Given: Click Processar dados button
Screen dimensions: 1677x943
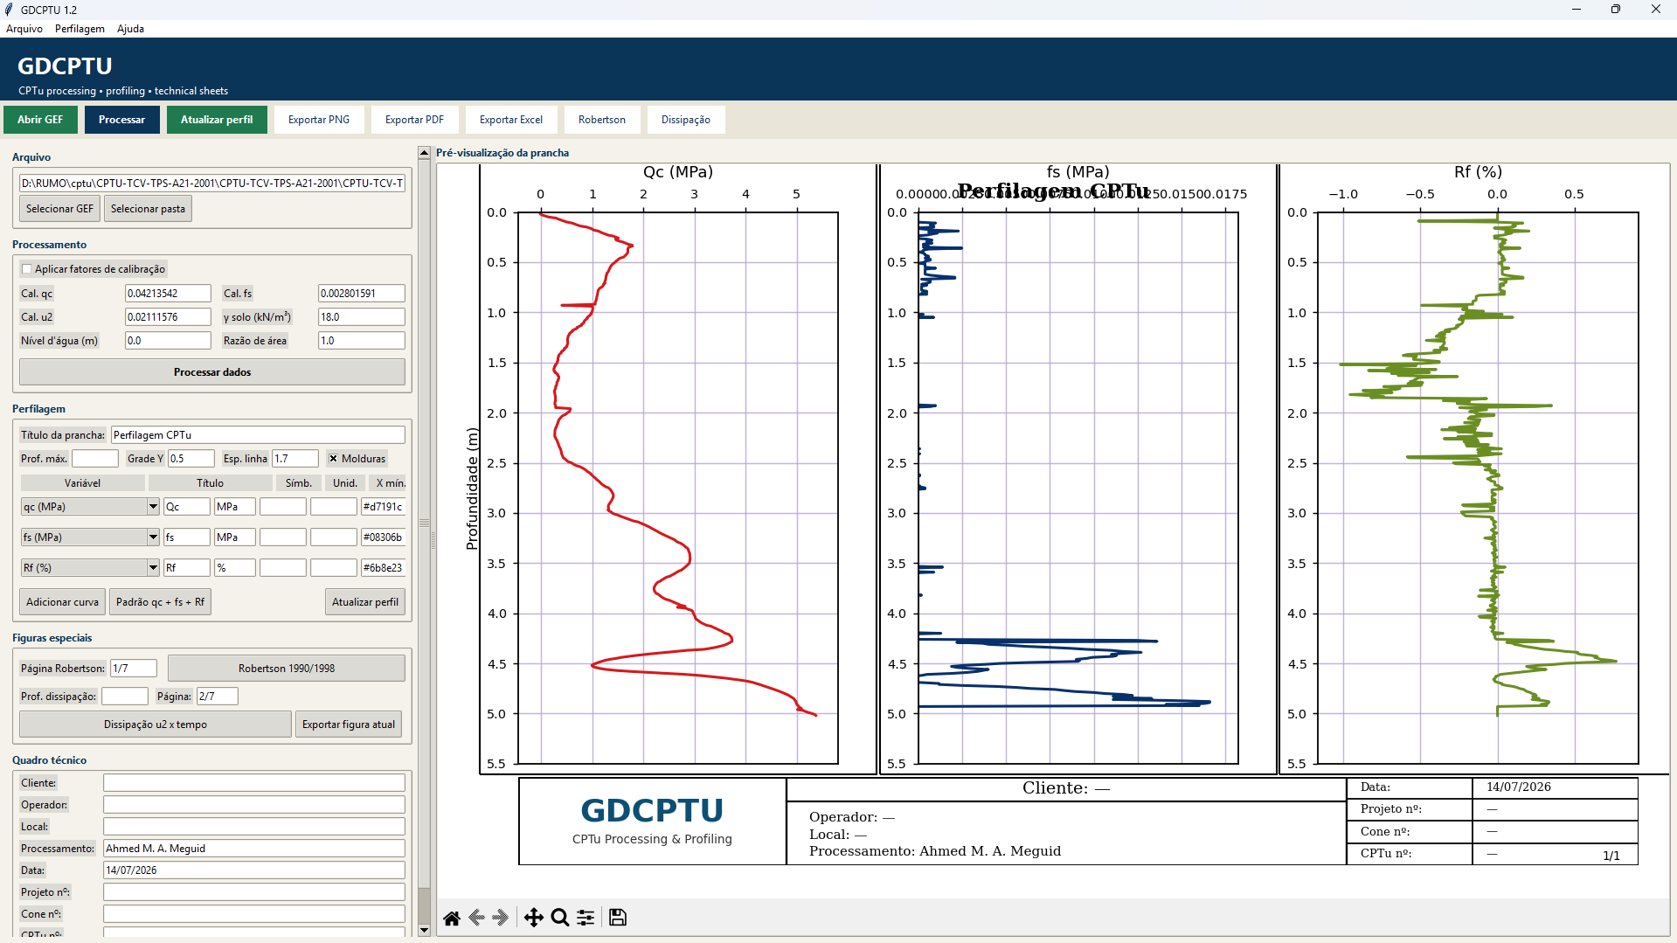Looking at the screenshot, I should coord(212,372).
